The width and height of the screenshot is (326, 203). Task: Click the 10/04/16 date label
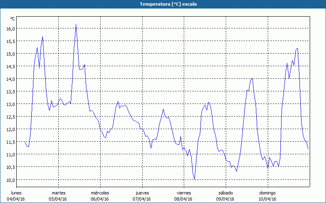(x=267, y=199)
